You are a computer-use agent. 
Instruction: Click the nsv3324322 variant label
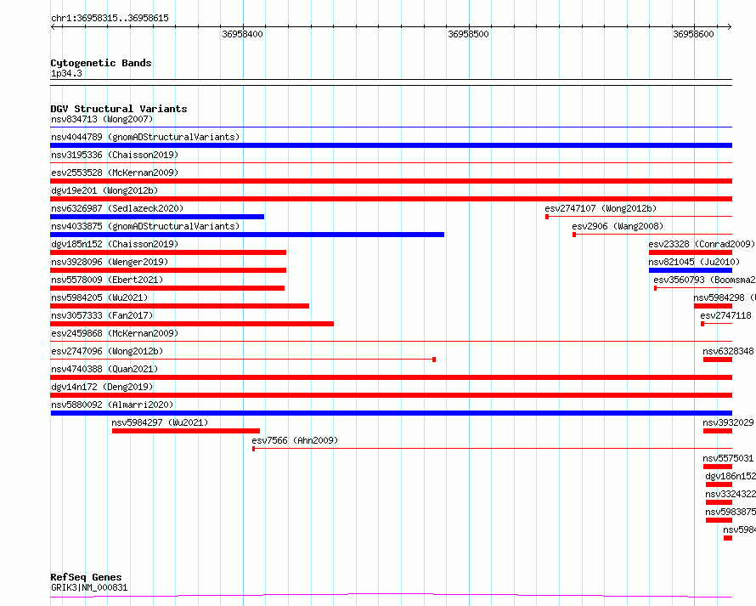pyautogui.click(x=731, y=494)
